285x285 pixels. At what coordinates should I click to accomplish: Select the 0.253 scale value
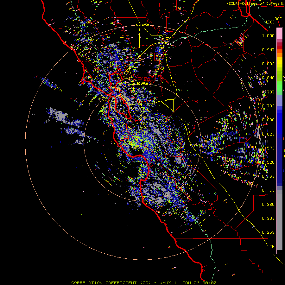tap(268, 232)
